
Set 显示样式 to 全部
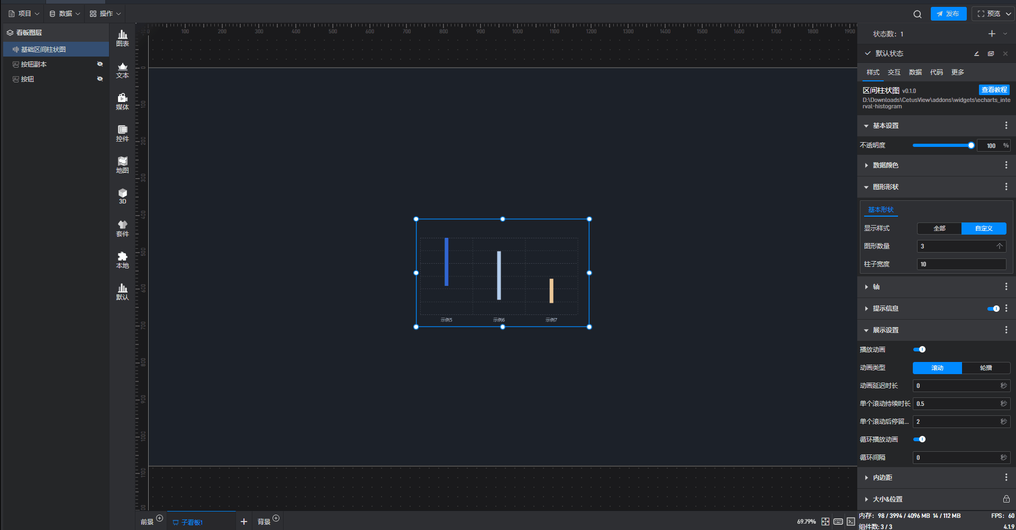coord(939,228)
